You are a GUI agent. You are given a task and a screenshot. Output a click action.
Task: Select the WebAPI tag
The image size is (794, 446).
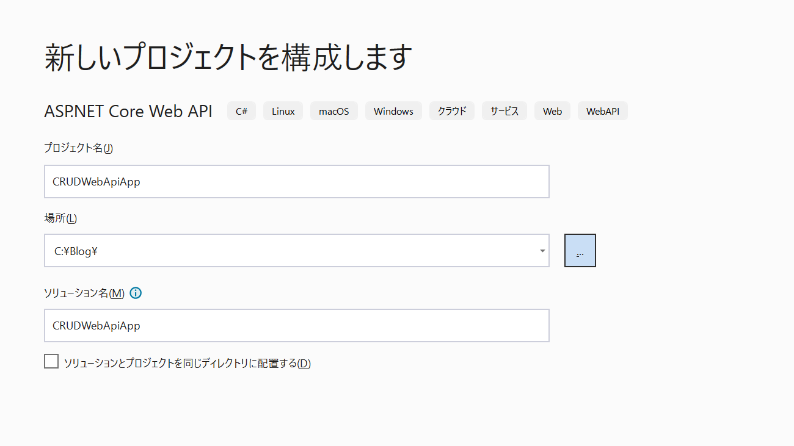pyautogui.click(x=603, y=111)
